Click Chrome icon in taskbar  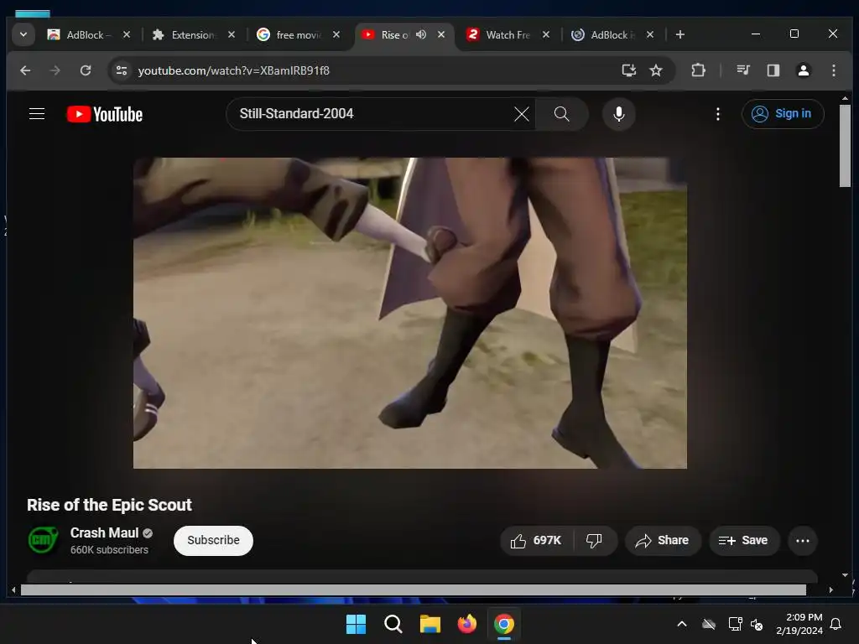tap(504, 624)
